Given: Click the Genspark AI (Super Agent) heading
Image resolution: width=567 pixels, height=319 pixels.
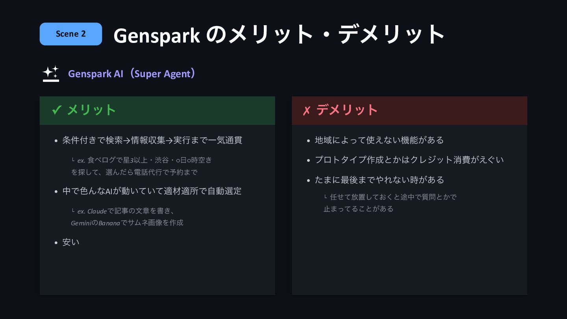Looking at the screenshot, I should tap(132, 74).
